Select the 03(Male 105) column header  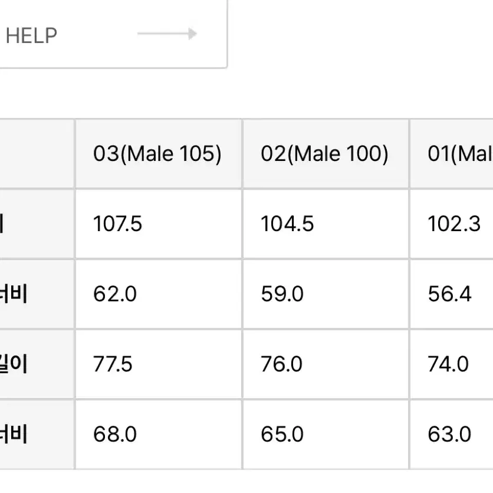tap(159, 154)
